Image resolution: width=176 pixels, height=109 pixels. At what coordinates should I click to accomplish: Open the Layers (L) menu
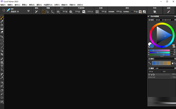coord(25,5)
